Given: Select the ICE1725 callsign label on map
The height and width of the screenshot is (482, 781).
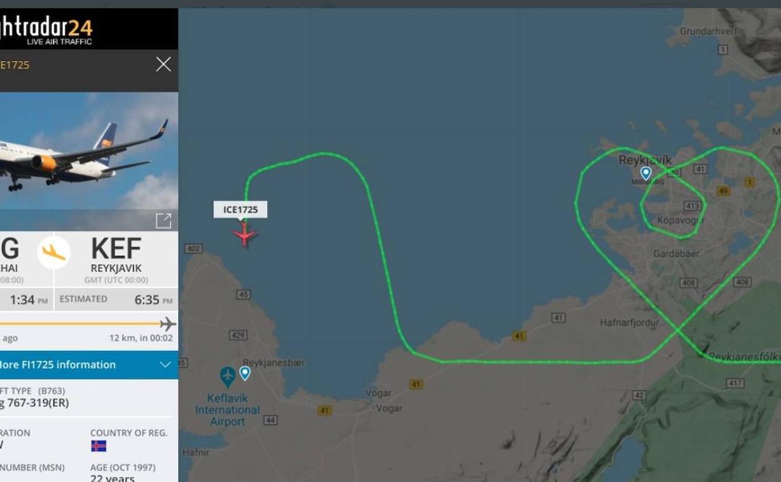Looking at the screenshot, I should [x=241, y=210].
